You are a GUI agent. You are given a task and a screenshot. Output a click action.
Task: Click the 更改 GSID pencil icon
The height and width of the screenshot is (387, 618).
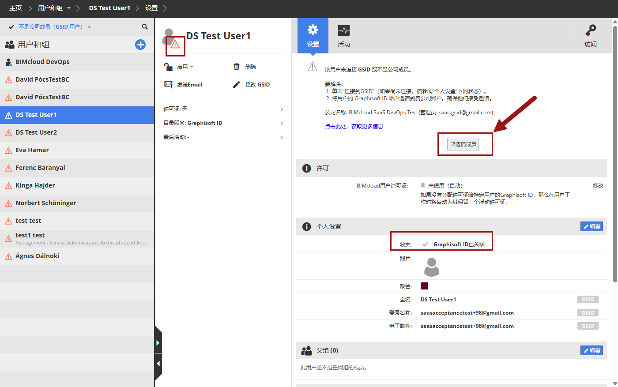[x=237, y=84]
